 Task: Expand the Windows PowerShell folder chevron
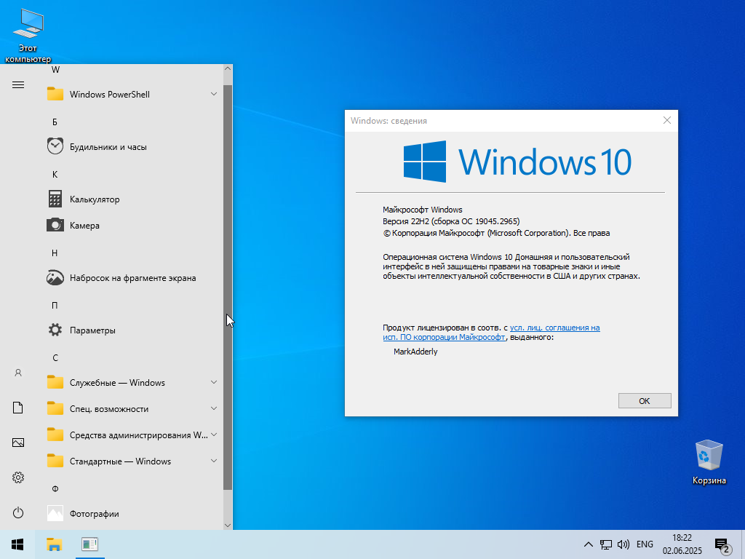click(x=214, y=94)
